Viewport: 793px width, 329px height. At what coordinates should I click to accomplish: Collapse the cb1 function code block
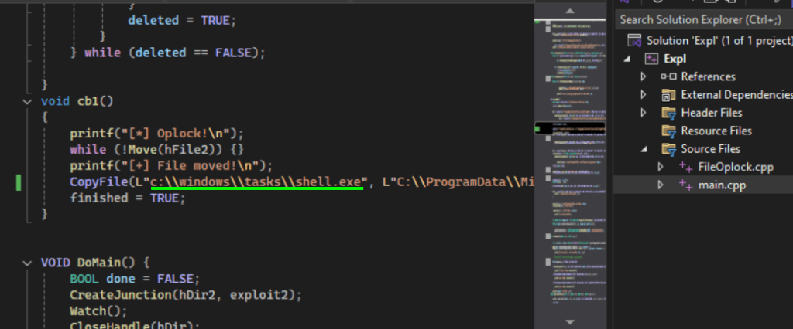[x=30, y=101]
